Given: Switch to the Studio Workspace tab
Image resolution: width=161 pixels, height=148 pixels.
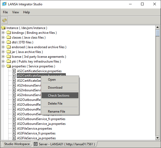Looking at the screenshot, I should (x=17, y=144).
